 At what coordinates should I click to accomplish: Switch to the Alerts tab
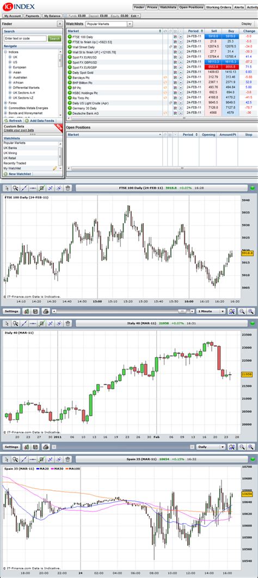(x=239, y=7)
